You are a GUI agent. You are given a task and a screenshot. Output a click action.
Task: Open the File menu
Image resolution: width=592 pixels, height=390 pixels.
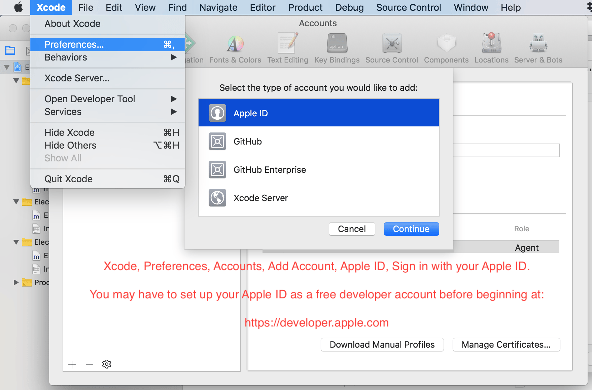[85, 7]
